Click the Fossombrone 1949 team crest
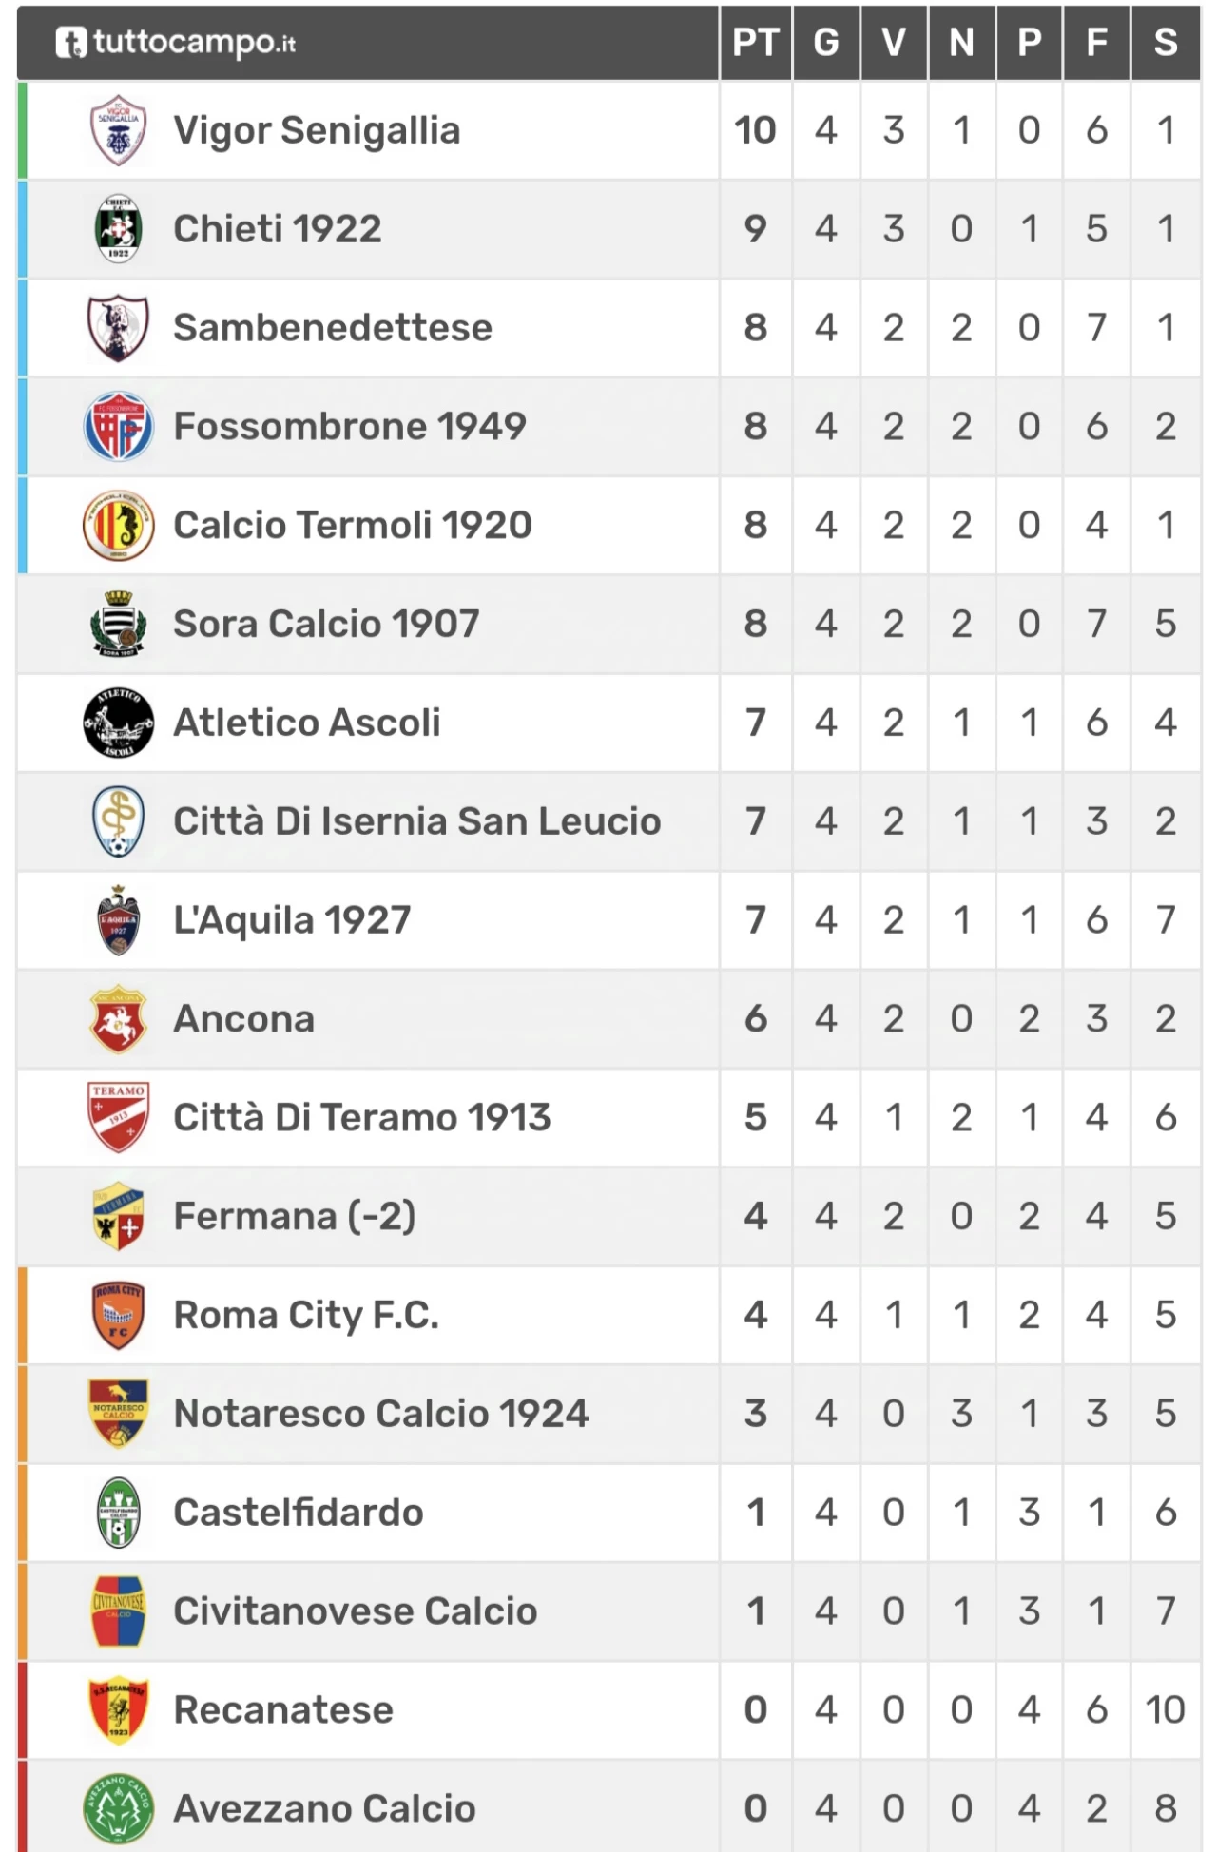The image size is (1217, 1852). coord(118,427)
